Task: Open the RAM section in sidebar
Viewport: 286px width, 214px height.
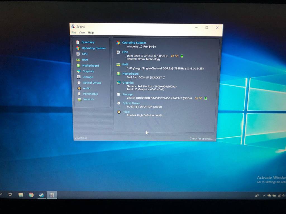Action: (85, 60)
